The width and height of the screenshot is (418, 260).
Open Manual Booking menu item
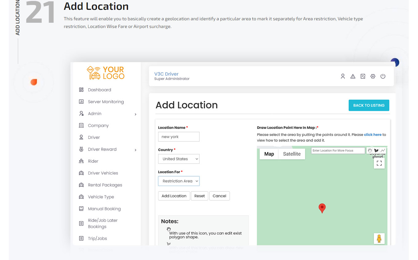tap(104, 209)
